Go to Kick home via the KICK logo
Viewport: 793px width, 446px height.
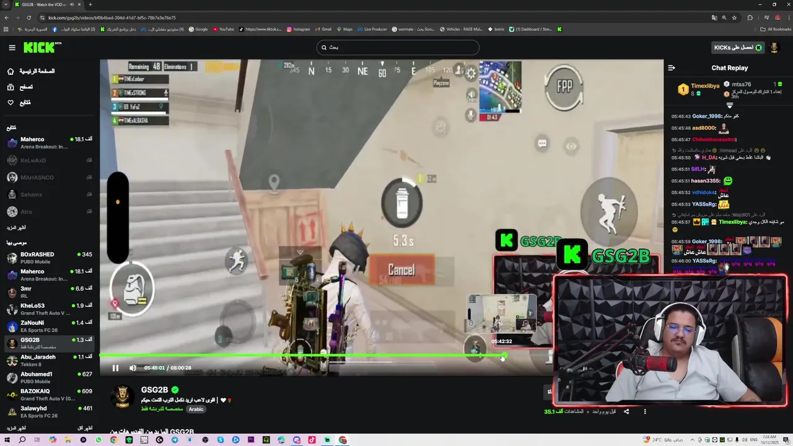click(42, 47)
